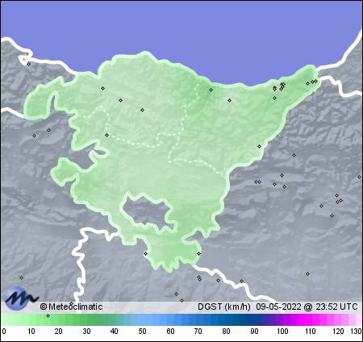Click the legend number 0

4,332
